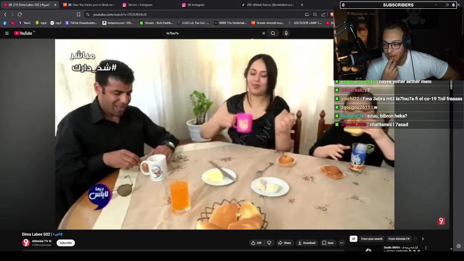
Task: Open options for Studio BRIKA suggestion
Action: point(426,248)
